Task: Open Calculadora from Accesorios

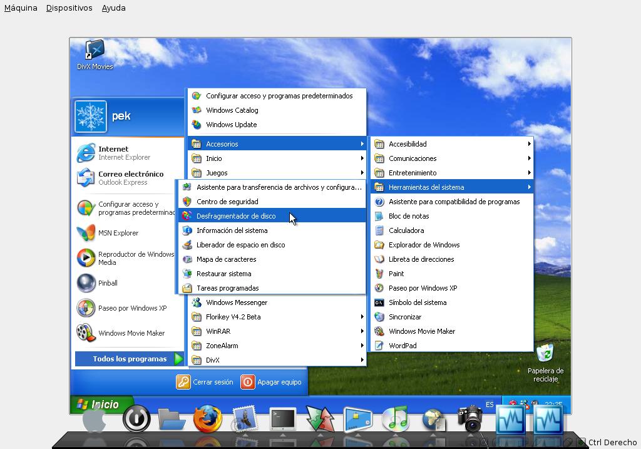Action: click(406, 230)
